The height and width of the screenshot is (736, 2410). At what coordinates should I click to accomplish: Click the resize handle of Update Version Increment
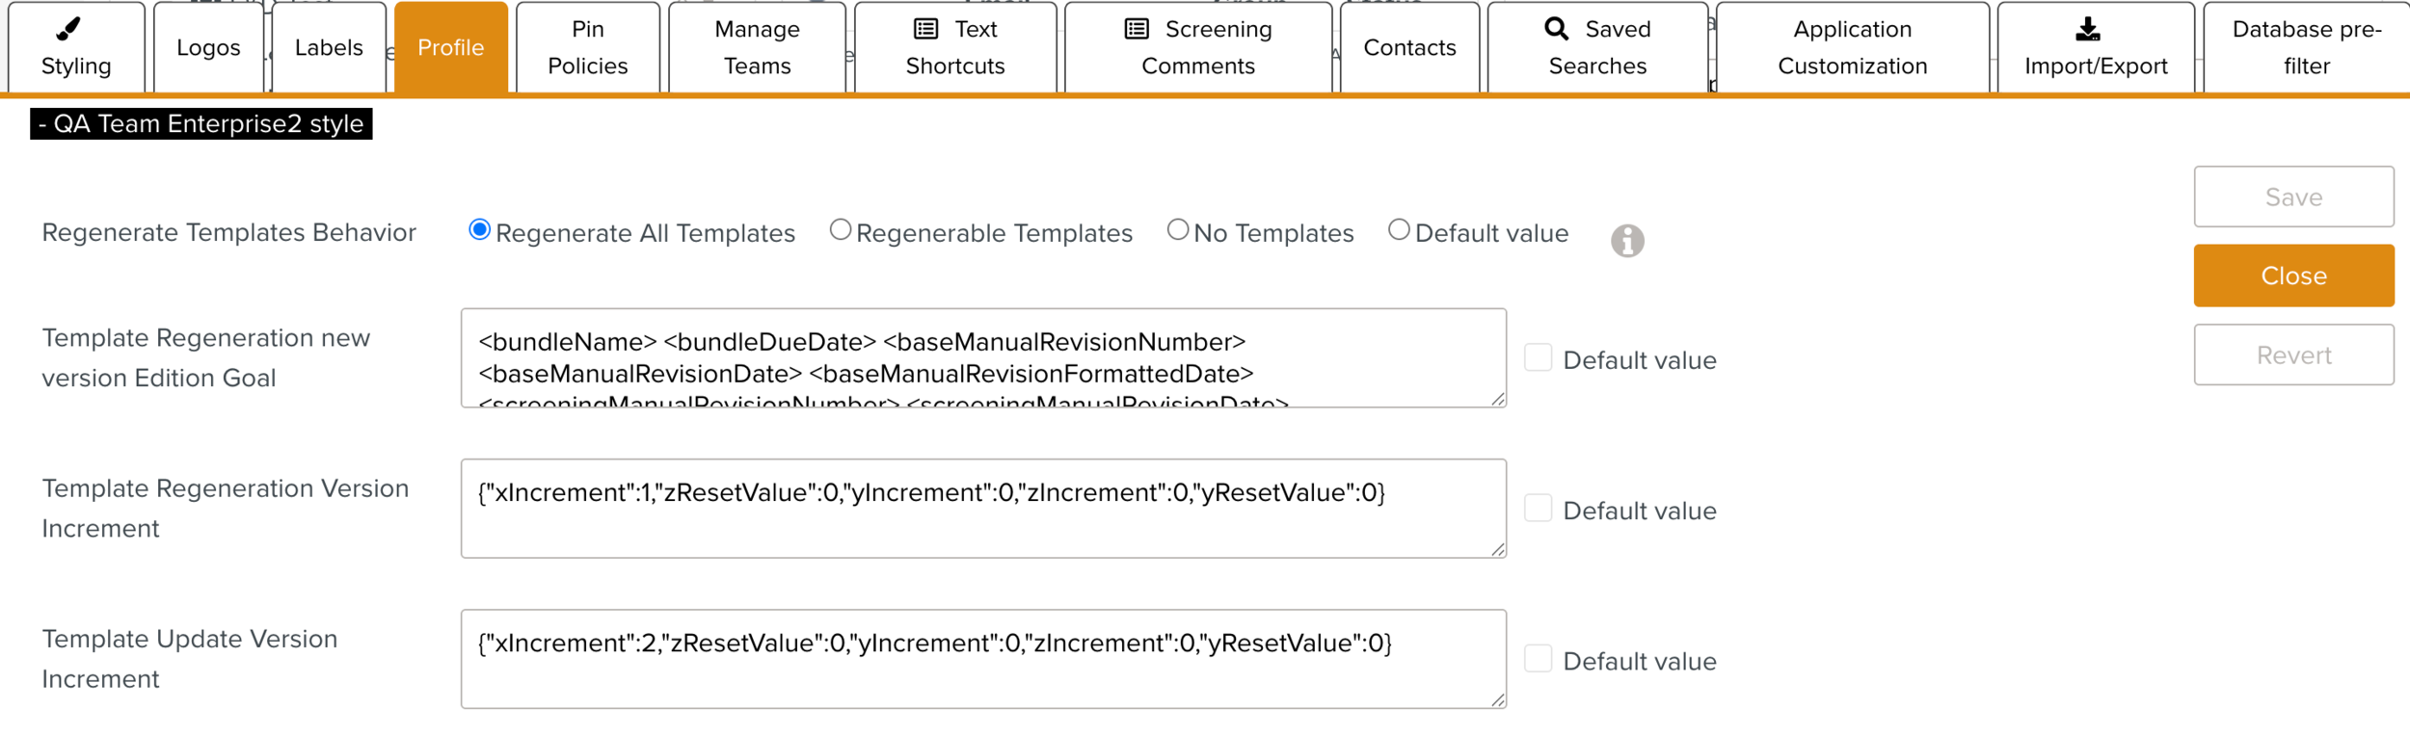pos(1497,699)
